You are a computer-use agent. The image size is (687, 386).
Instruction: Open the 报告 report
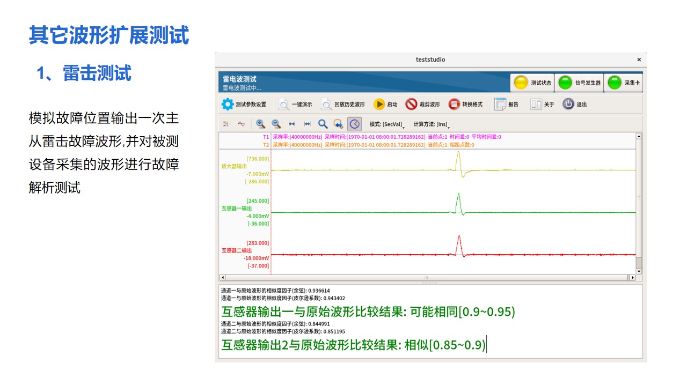506,105
